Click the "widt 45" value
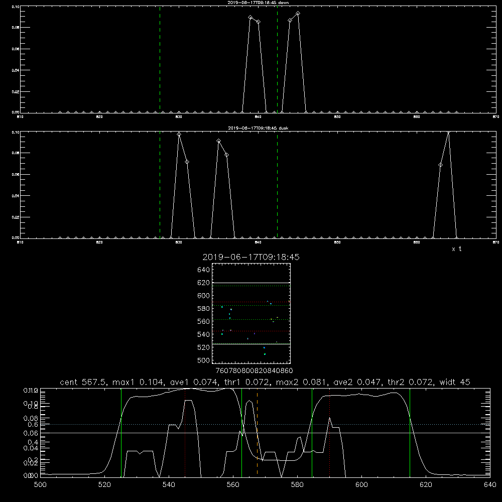Image resolution: width=502 pixels, height=502 pixels. click(455, 382)
